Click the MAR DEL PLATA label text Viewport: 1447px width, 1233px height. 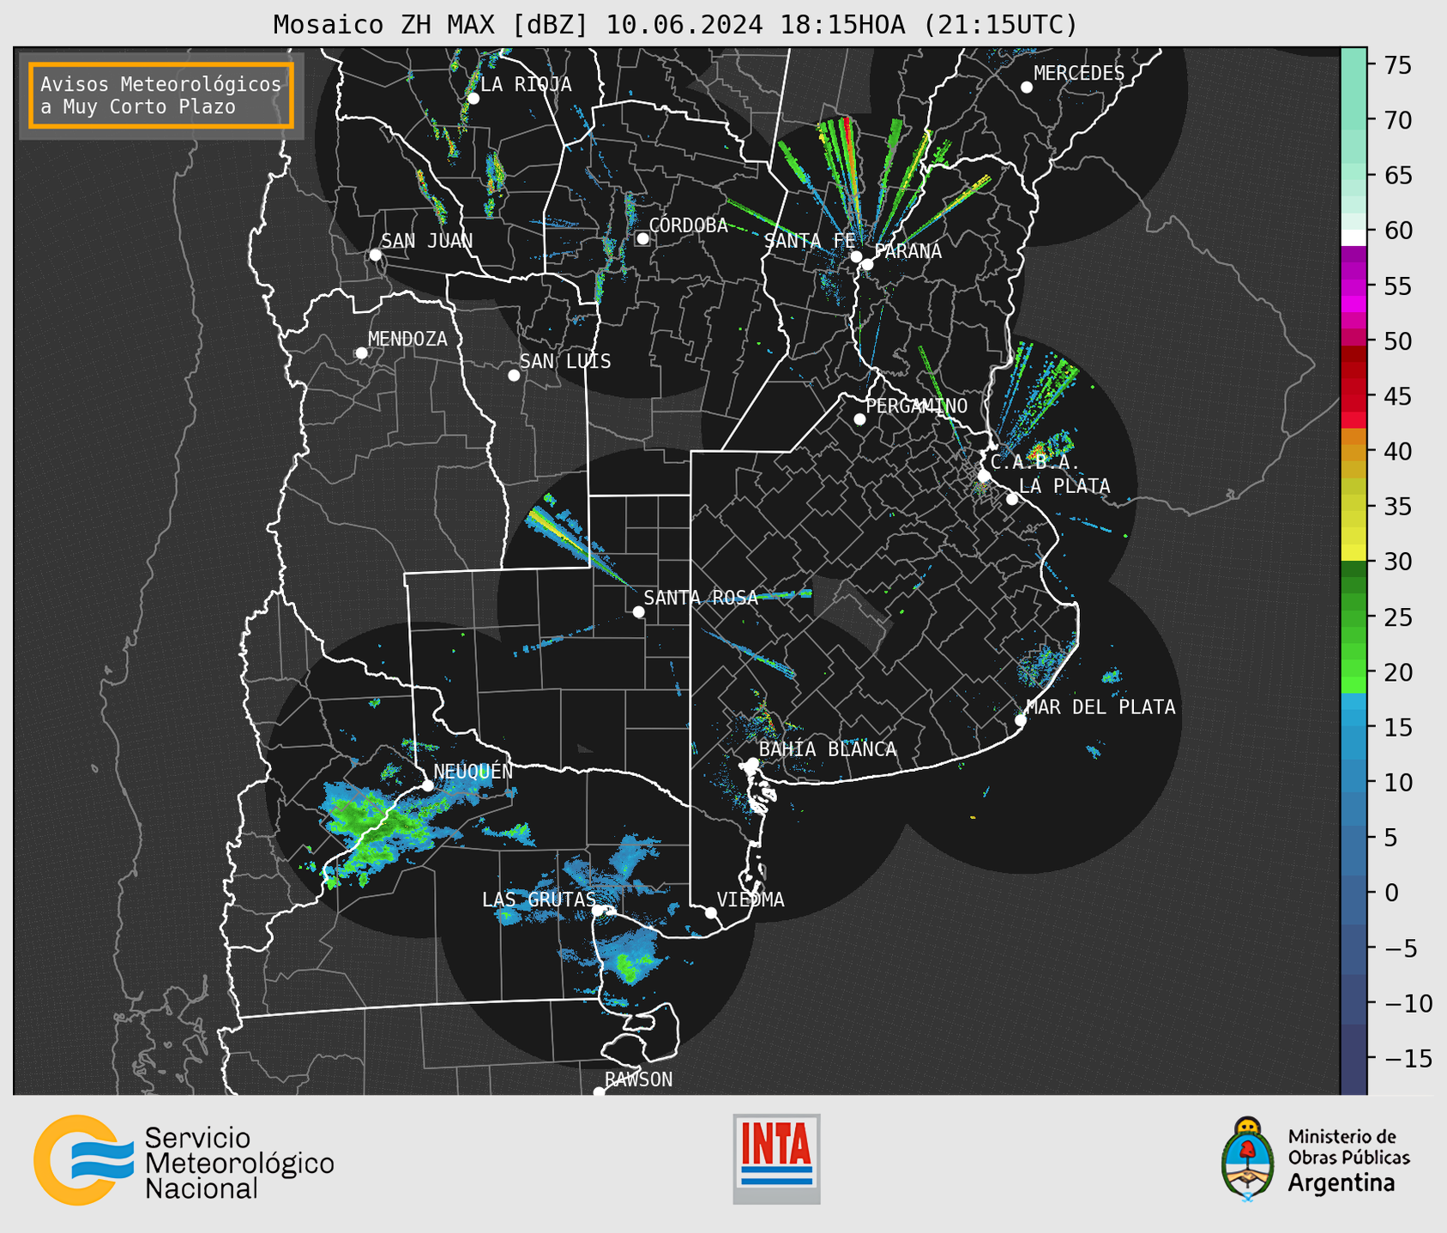1100,707
